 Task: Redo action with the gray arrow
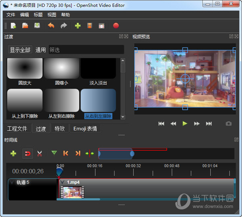tap(64, 25)
